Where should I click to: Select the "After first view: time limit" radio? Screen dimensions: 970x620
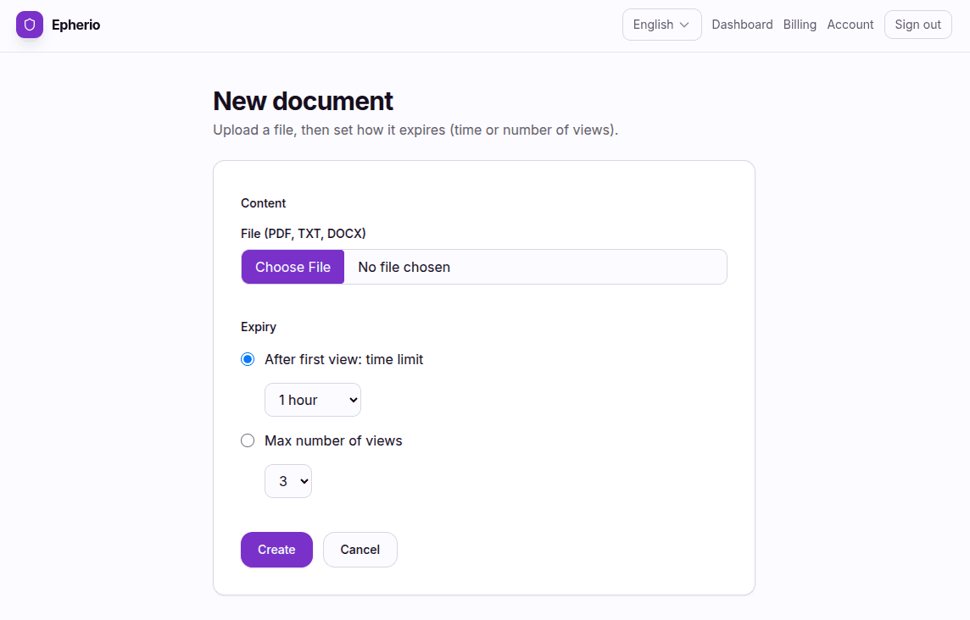(248, 359)
